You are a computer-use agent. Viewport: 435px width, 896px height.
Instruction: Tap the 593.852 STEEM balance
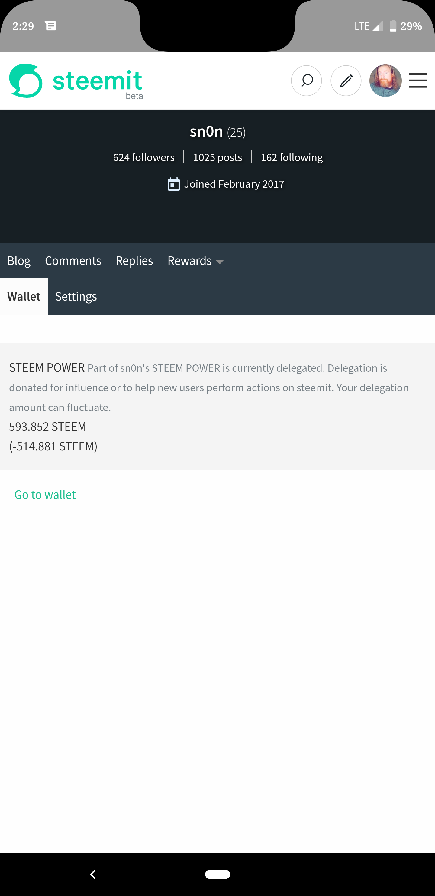click(47, 427)
